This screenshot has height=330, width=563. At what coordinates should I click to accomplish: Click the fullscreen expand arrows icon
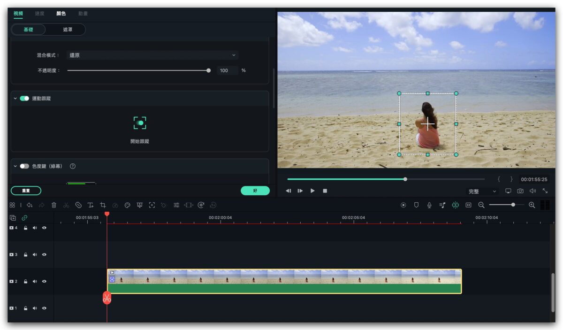click(x=545, y=191)
